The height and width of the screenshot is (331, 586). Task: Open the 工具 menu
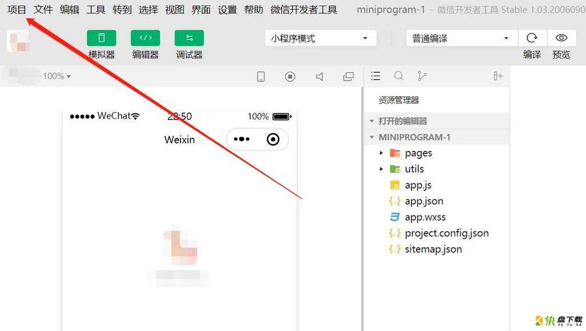96,9
